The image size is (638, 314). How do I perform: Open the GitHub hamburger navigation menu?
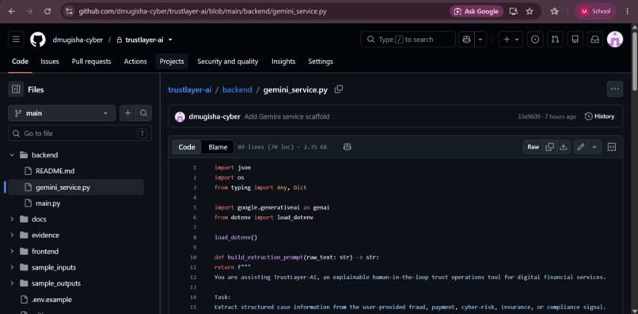[16, 40]
